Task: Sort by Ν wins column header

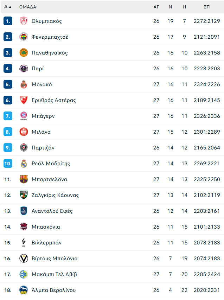Action: 171,7
